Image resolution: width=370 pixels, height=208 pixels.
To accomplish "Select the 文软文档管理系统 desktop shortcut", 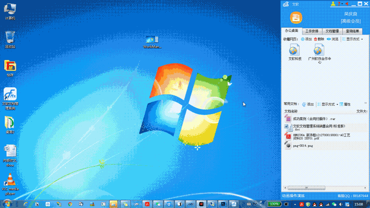I will pos(10,98).
